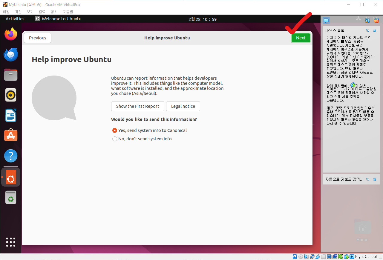Click the green CPU status bar icon
Image resolution: width=383 pixels, height=260 pixels.
[x=341, y=256]
